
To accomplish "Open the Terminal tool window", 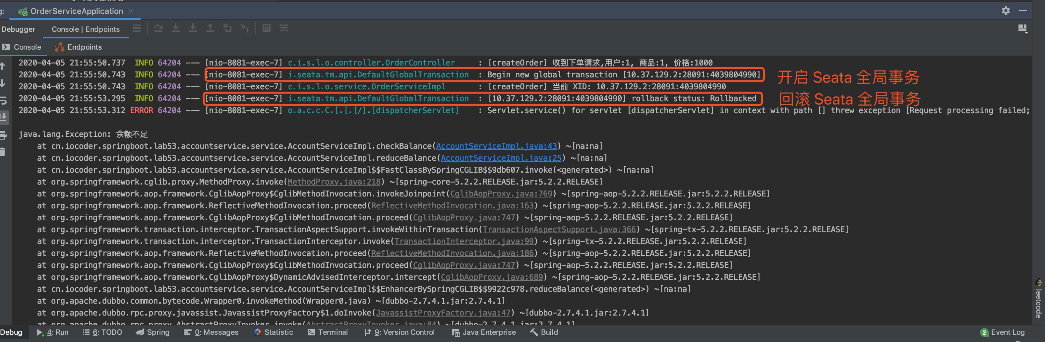I will point(328,332).
